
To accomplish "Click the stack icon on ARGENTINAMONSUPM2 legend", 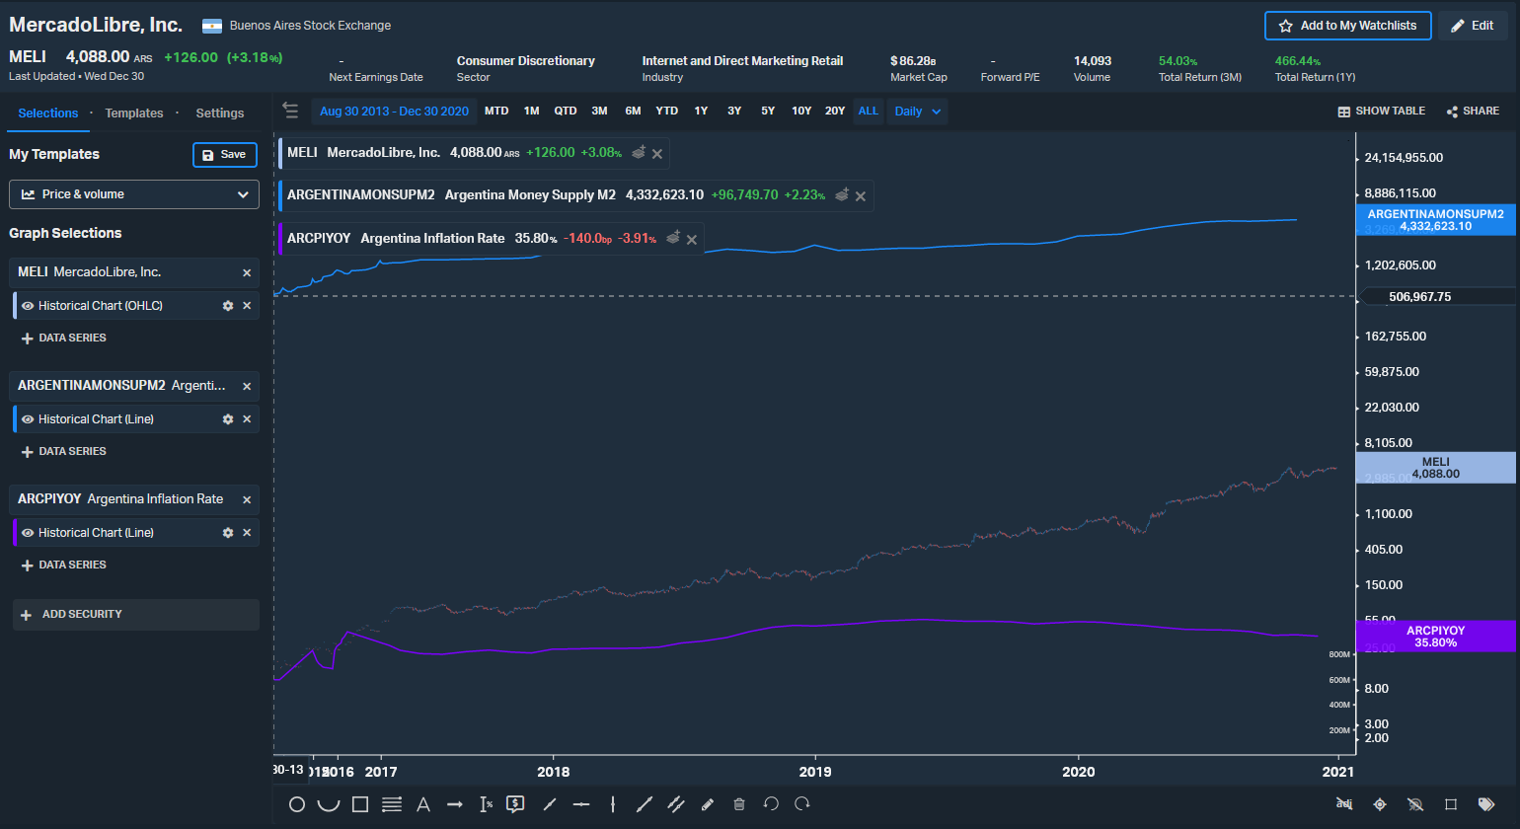I will tap(842, 194).
